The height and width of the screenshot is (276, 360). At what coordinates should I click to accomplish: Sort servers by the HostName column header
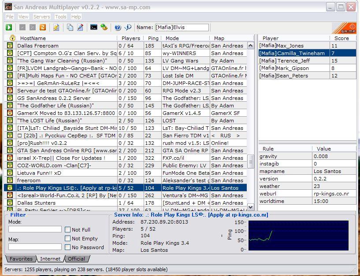[x=67, y=38]
